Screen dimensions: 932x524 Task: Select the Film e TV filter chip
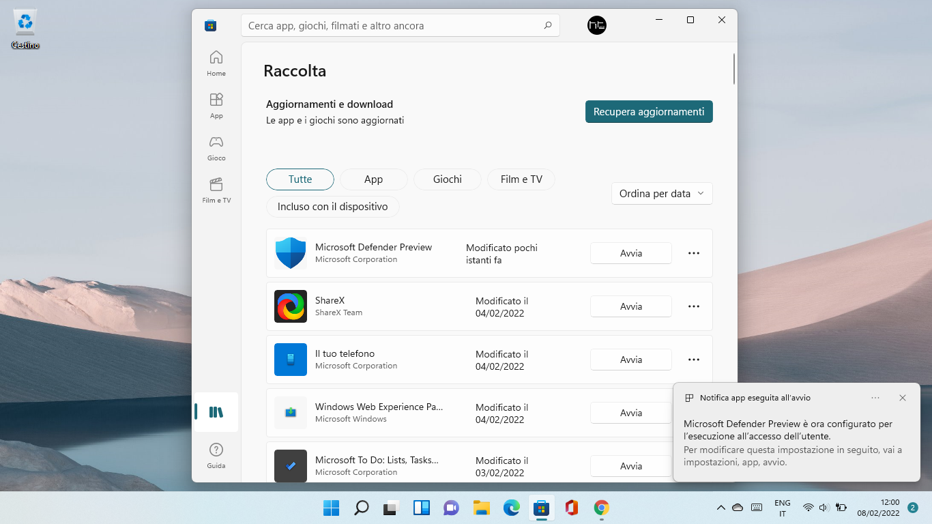tap(521, 179)
